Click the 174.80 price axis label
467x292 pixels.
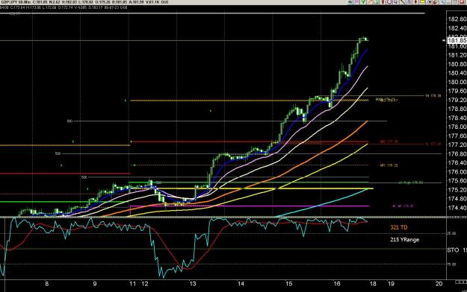pos(457,198)
